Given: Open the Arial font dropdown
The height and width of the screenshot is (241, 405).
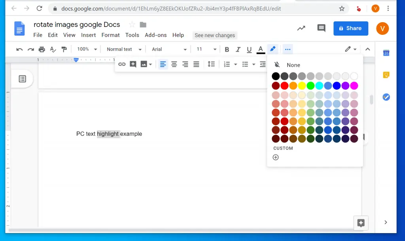Looking at the screenshot, I should [169, 49].
